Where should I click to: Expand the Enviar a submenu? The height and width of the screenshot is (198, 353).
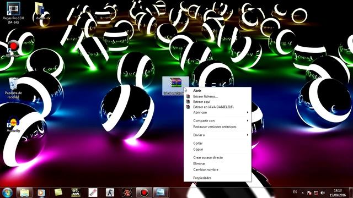point(217,135)
